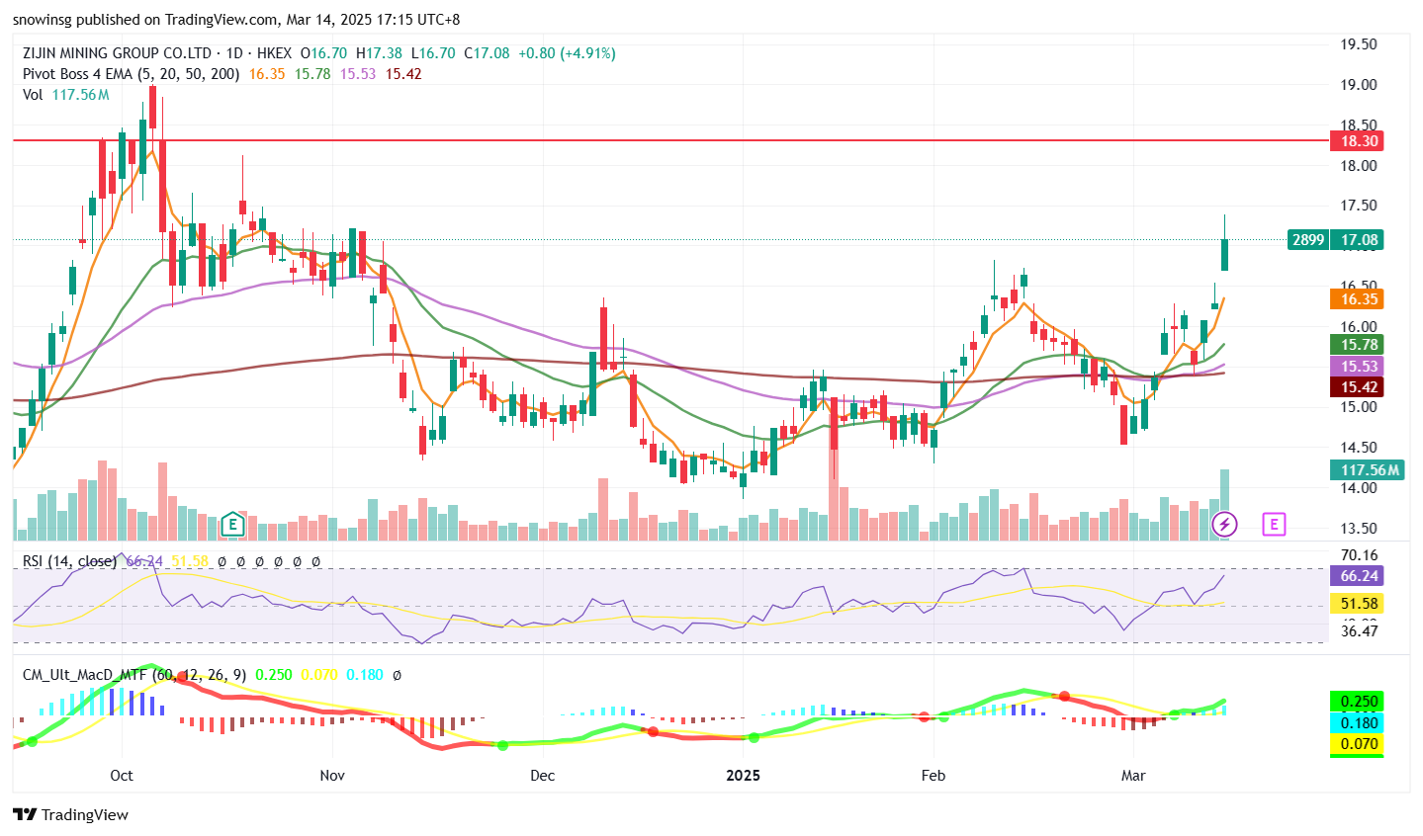
Task: Click the green earnings E marker near October
Action: (232, 524)
